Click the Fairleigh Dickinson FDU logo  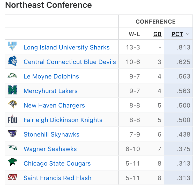tap(12, 119)
